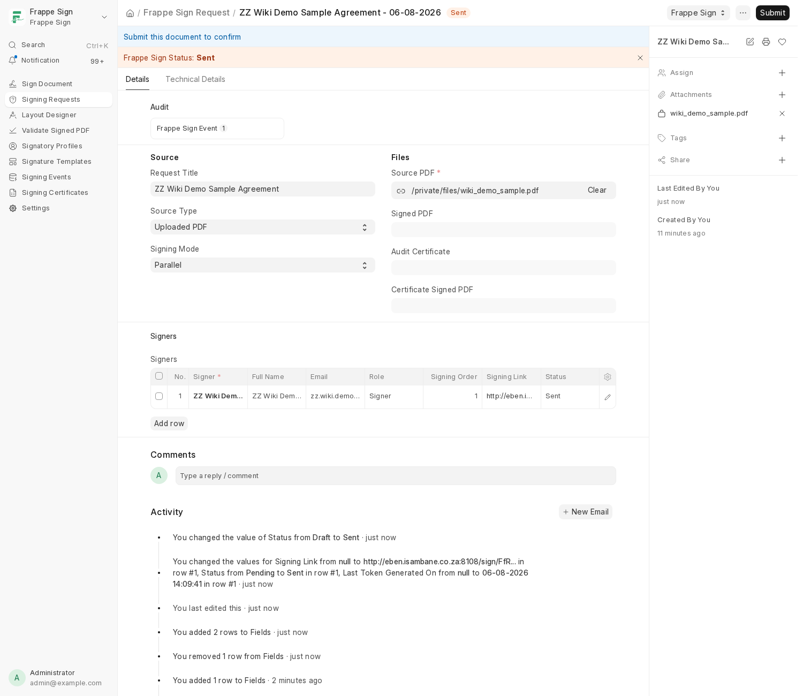This screenshot has width=803, height=696.
Task: Click signing link cell http://eben.i...
Action: (x=511, y=396)
